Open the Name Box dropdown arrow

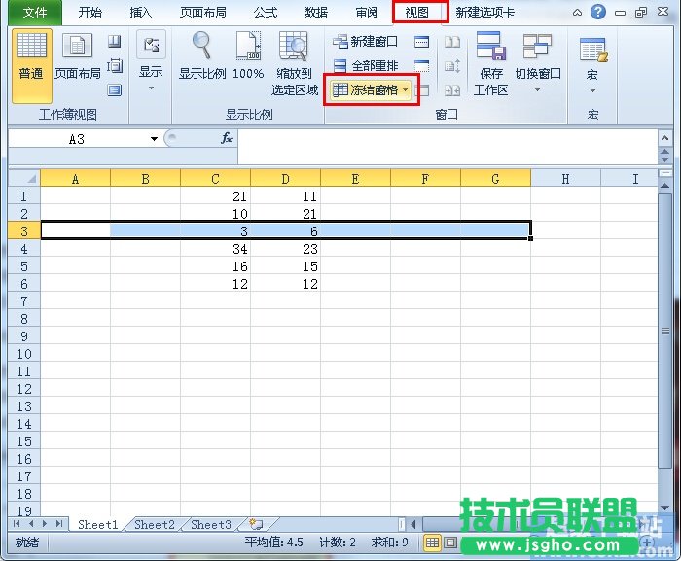coord(154,139)
